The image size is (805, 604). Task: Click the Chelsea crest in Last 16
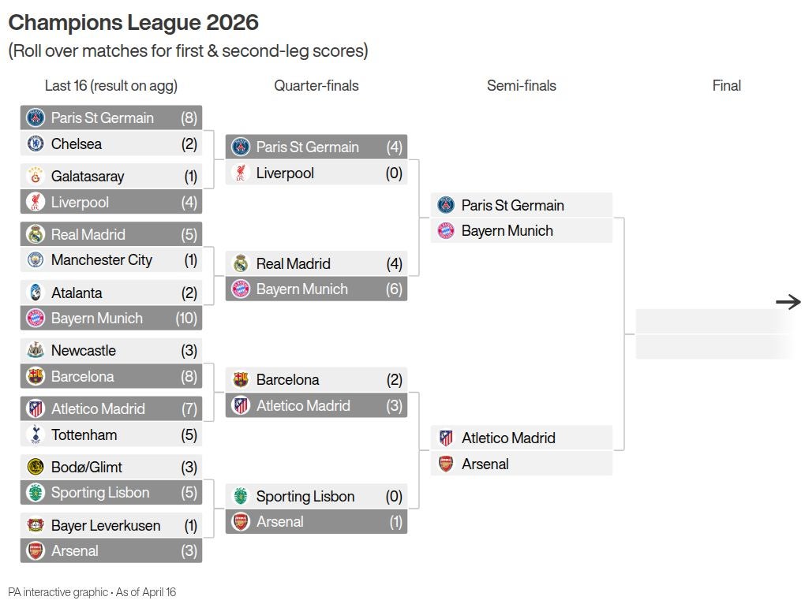point(36,144)
